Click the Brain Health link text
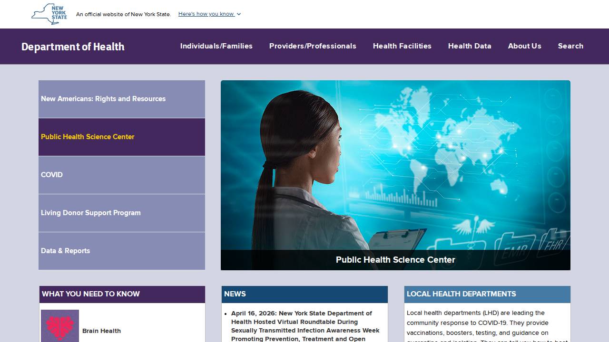This screenshot has width=609, height=342. coord(101,331)
